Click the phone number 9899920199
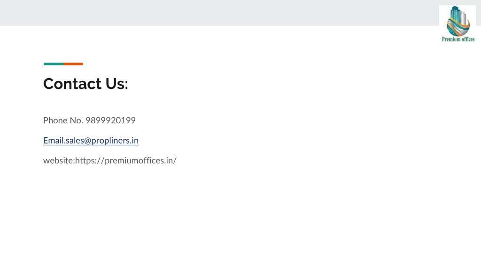The image size is (481, 271). (x=110, y=120)
